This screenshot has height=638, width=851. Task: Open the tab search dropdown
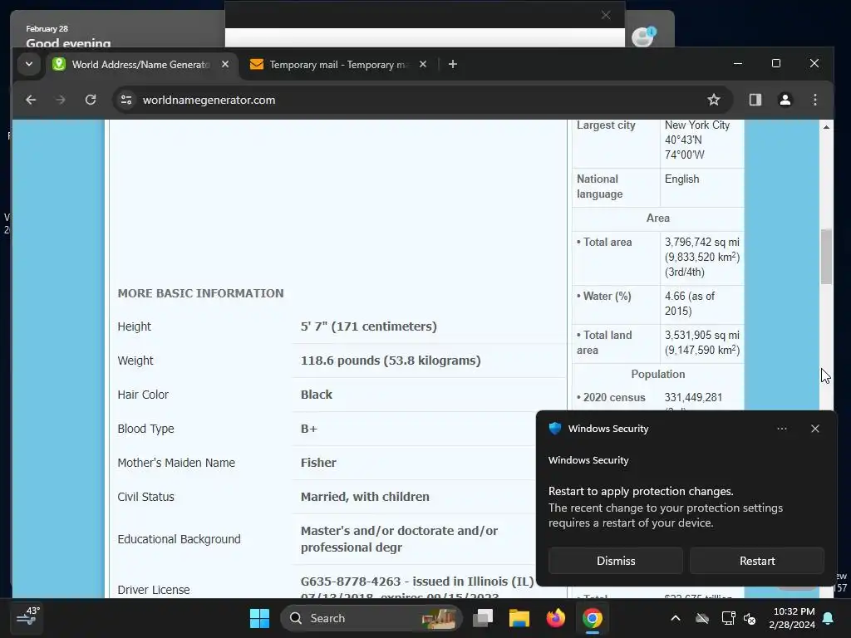[29, 64]
